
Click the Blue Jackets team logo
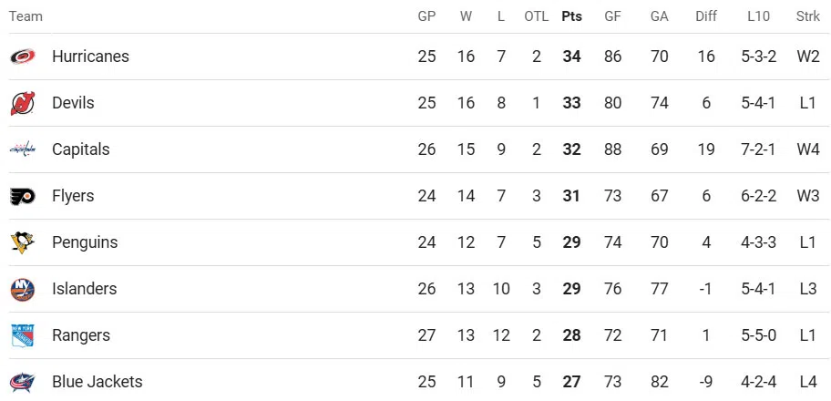23,382
